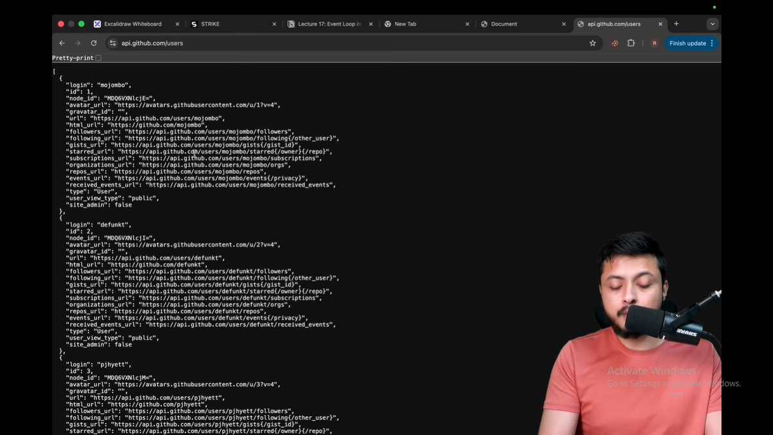Close the api.github.com/users tab

(x=660, y=24)
